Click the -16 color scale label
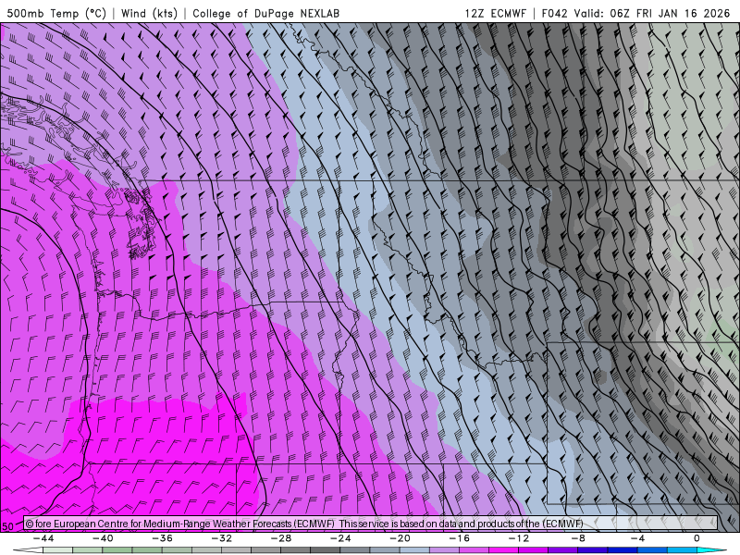Image resolution: width=740 pixels, height=555 pixels. [x=459, y=538]
